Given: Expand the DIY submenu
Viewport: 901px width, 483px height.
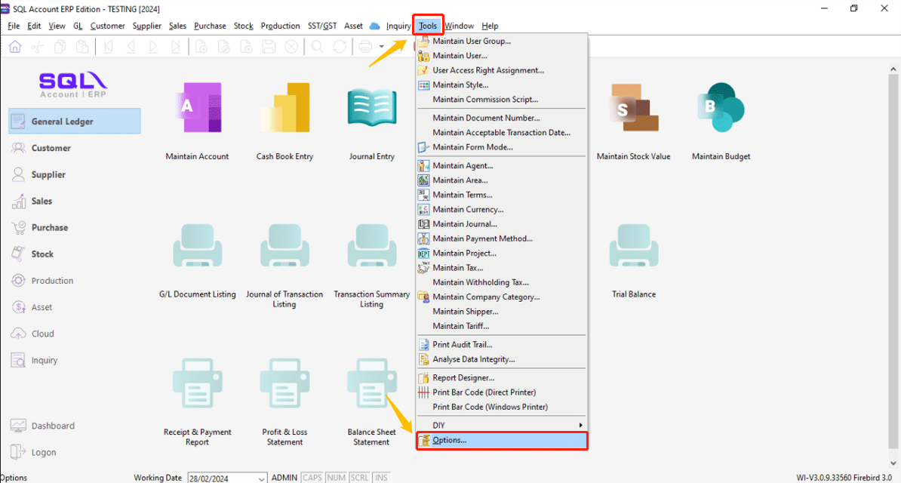Looking at the screenshot, I should coord(502,426).
